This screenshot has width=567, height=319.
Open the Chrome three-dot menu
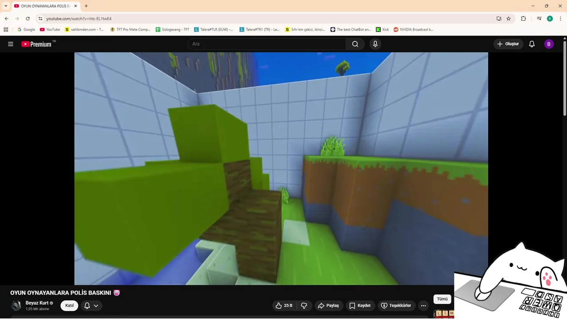tap(560, 19)
